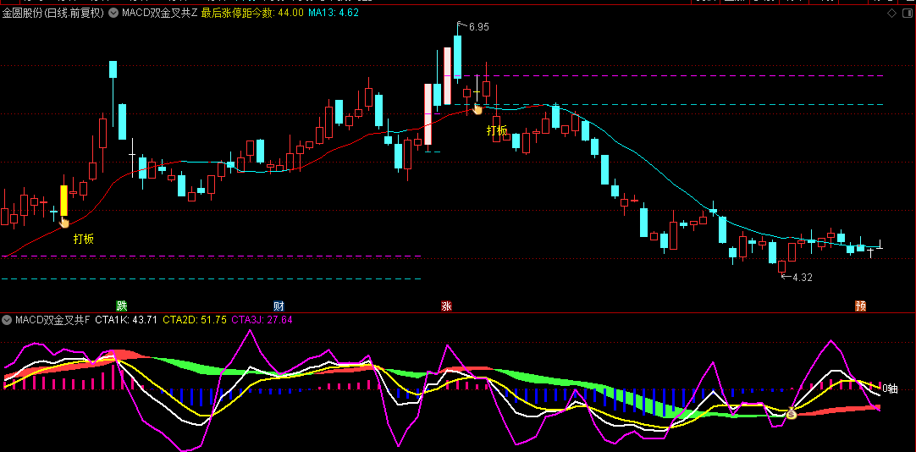
Task: Click the diamond marker icon at top right
Action: point(891,13)
